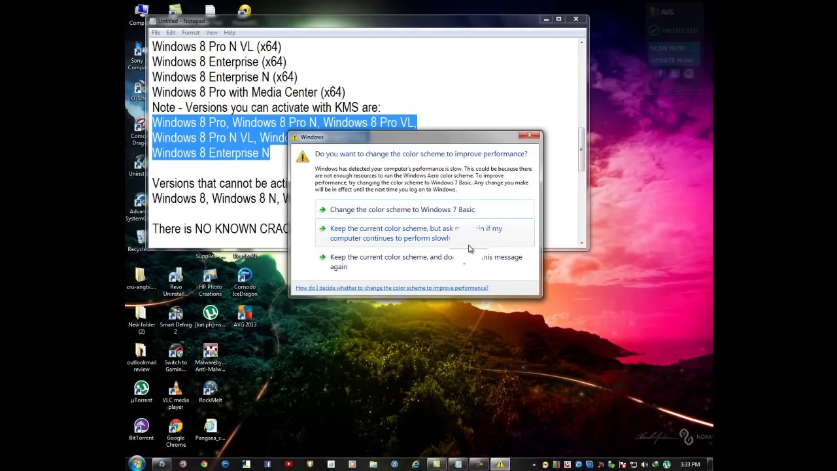
Task: Select Keep scheme and don't show message again
Action: 424,262
